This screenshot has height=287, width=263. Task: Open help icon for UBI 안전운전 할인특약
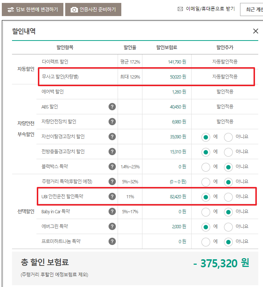point(112,196)
